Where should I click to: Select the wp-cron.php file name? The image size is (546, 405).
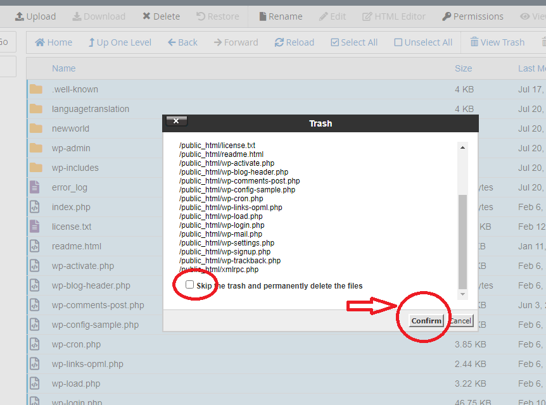(x=76, y=344)
